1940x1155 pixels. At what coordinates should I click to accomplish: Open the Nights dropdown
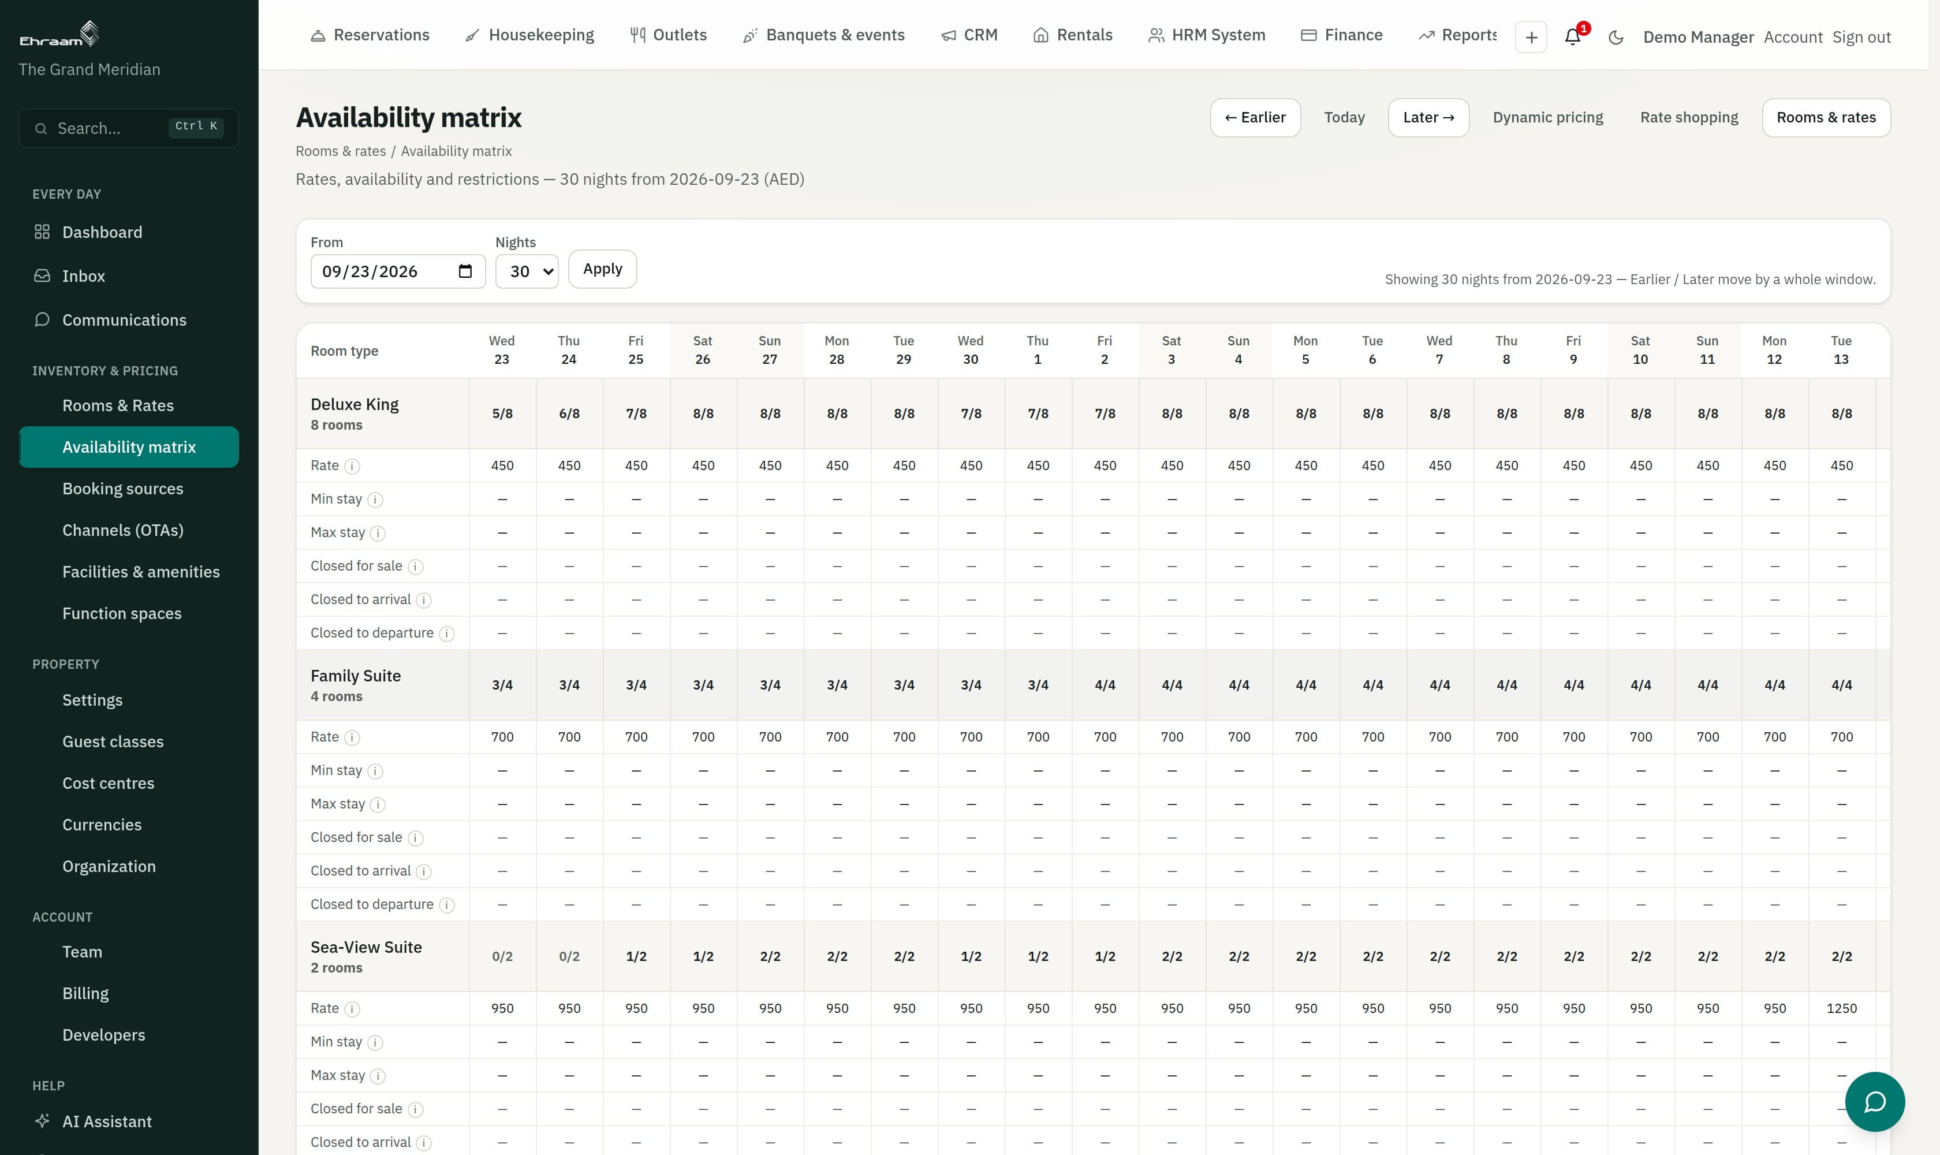527,271
